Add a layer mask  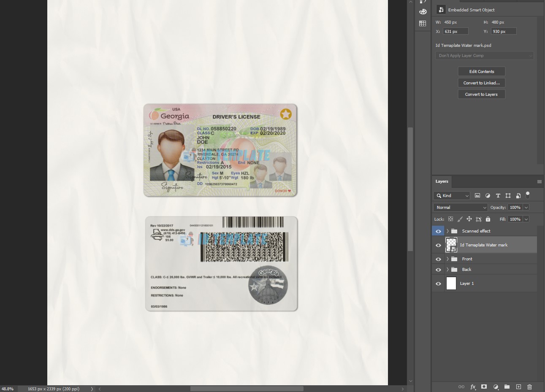[484, 387]
